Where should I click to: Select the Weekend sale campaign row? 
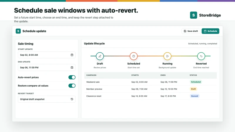(150, 82)
